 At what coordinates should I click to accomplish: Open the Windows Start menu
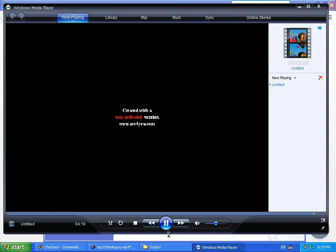pyautogui.click(x=16, y=247)
